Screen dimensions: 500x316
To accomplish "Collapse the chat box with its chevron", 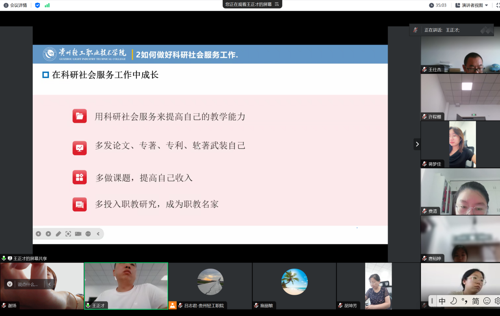I will pos(50,284).
